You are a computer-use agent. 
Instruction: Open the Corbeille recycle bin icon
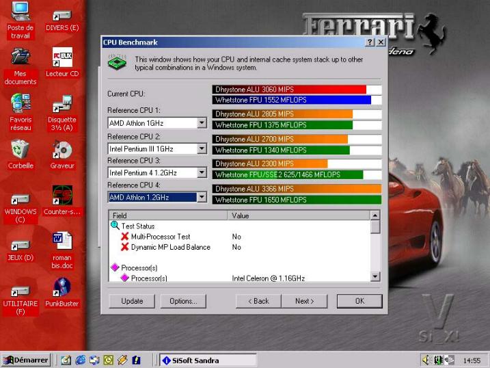pyautogui.click(x=21, y=150)
